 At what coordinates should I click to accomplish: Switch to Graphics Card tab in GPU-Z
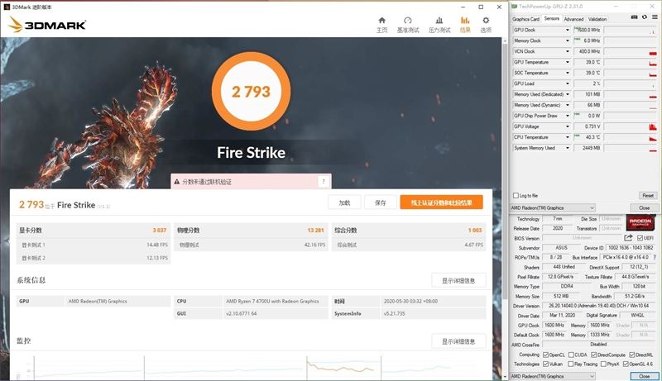525,19
